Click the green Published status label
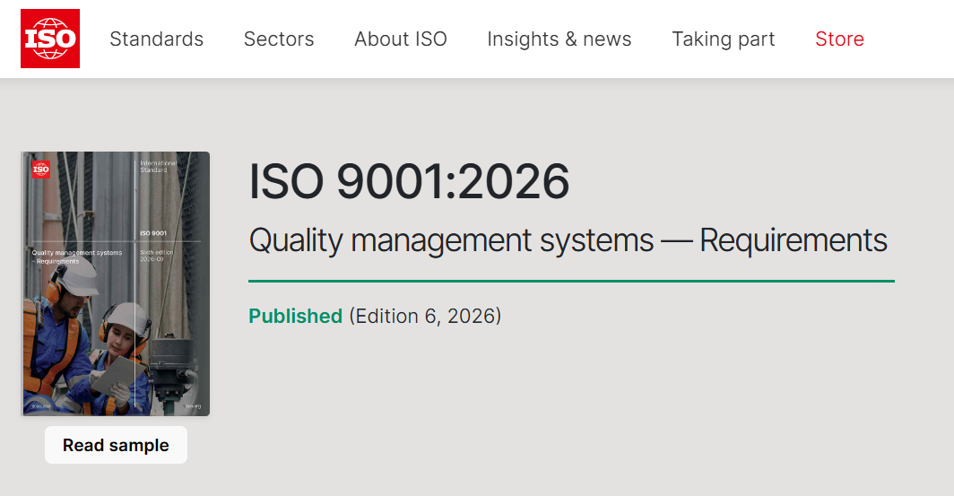 (296, 316)
